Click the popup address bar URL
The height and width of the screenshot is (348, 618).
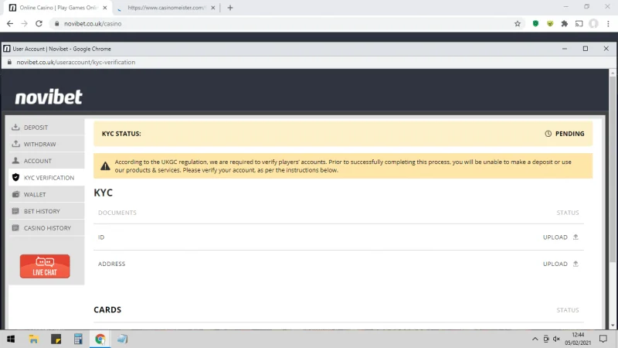click(76, 63)
